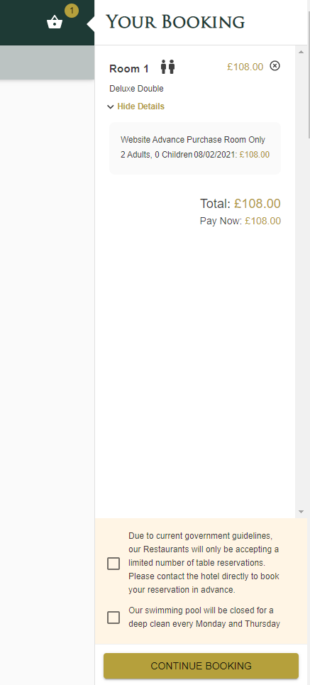Viewport: 310px width, 685px height.
Task: Tick the restaurant reservations guideline checkbox
Action: (x=114, y=564)
